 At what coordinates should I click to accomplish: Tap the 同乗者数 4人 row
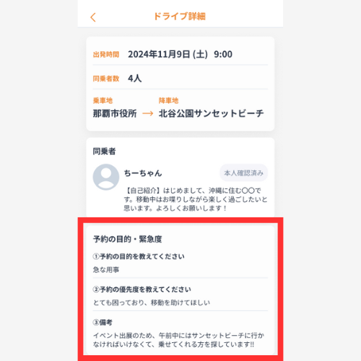[180, 78]
